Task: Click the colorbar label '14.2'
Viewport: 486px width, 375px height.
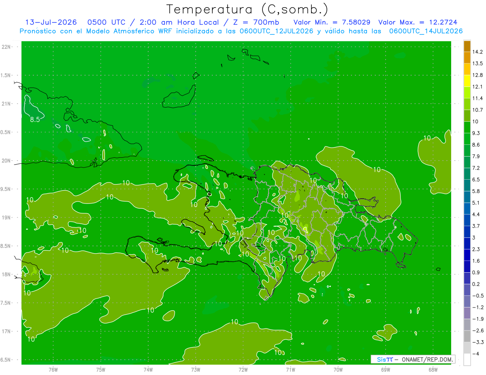Action: (478, 52)
